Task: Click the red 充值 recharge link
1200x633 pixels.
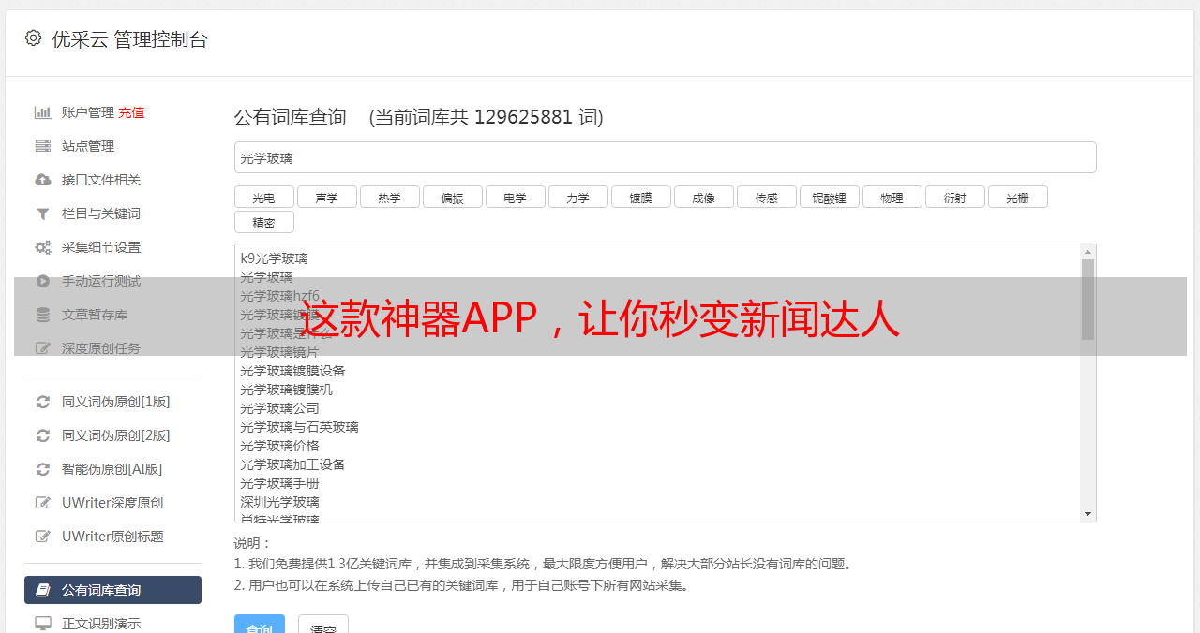Action: point(131,112)
